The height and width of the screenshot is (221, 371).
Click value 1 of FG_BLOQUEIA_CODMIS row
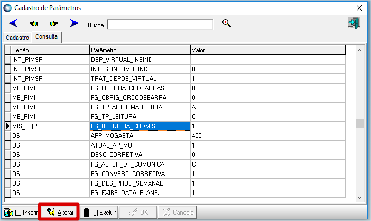[268, 126]
